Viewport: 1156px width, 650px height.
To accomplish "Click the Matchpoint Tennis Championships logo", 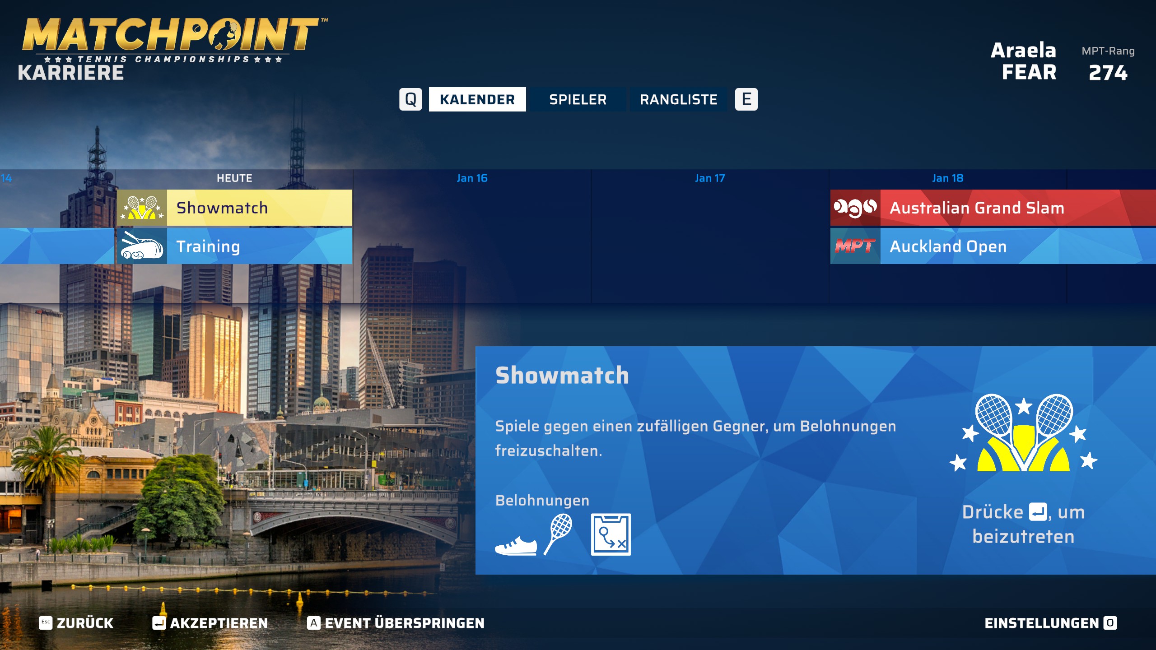I will [x=175, y=40].
